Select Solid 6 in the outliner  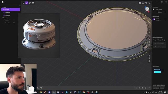point(10,10)
